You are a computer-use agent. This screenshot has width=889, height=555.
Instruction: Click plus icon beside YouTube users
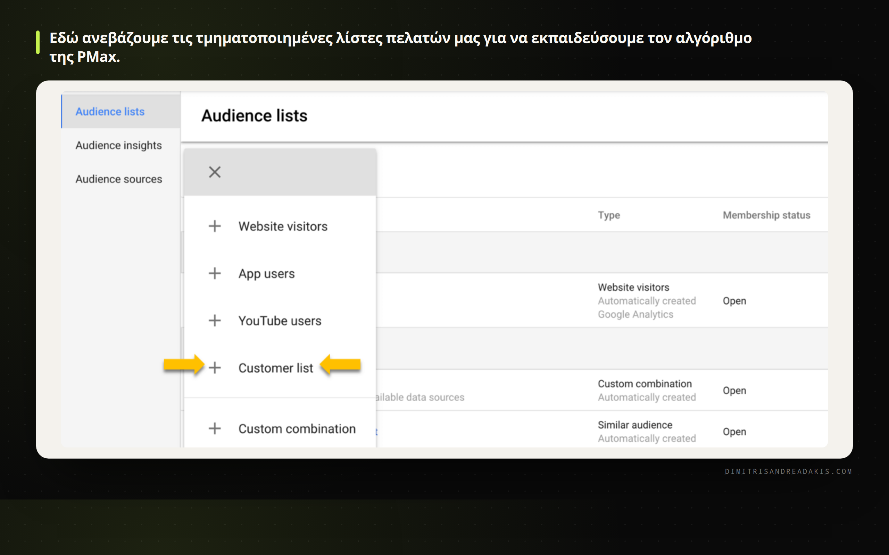click(x=215, y=321)
